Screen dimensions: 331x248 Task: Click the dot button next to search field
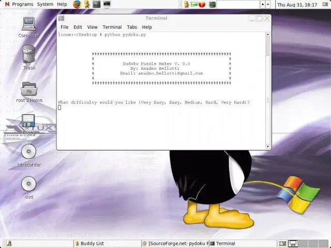click(x=262, y=5)
